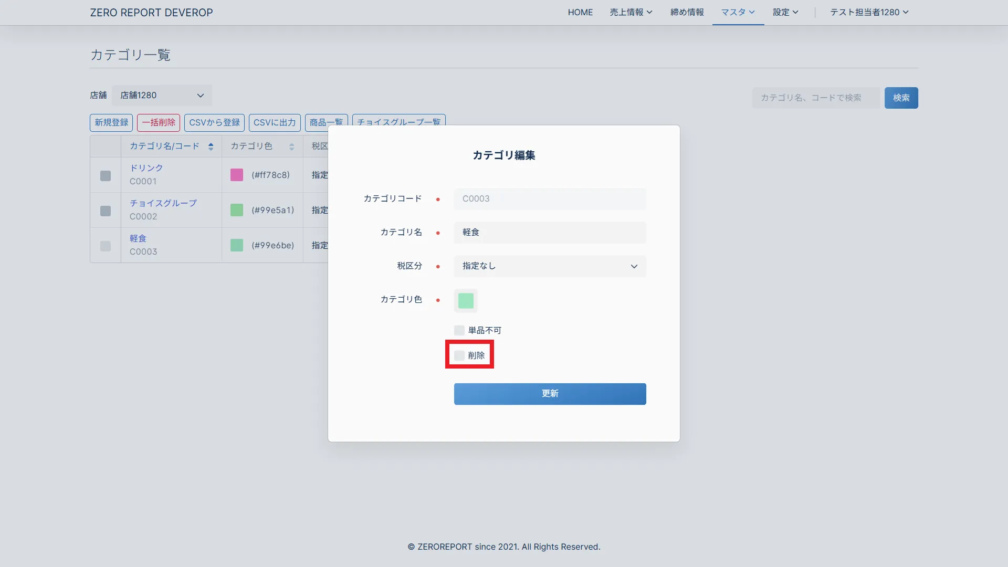
Task: Click the green color square for 軽食 row
Action: [x=237, y=245]
